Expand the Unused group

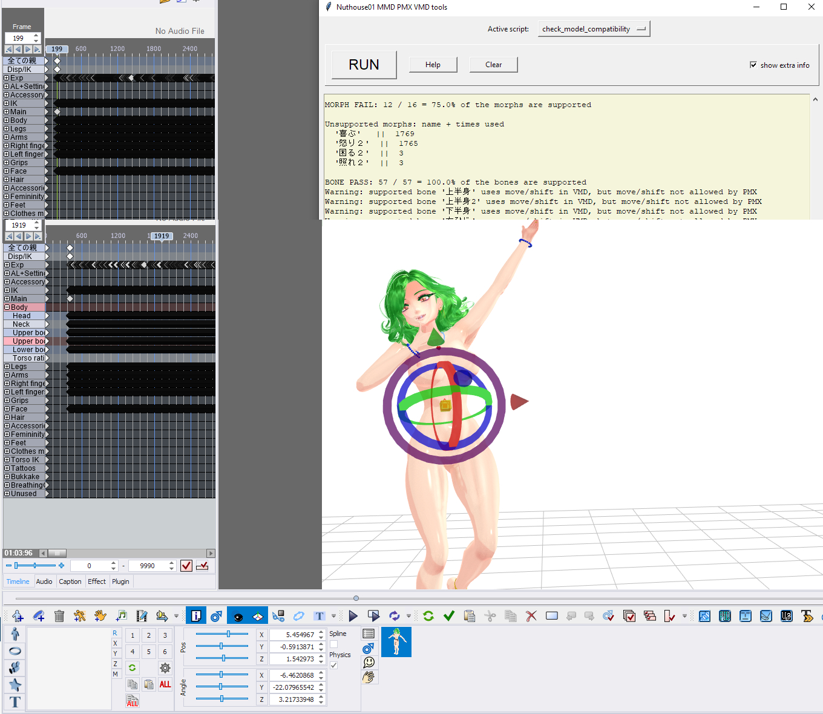[7, 494]
